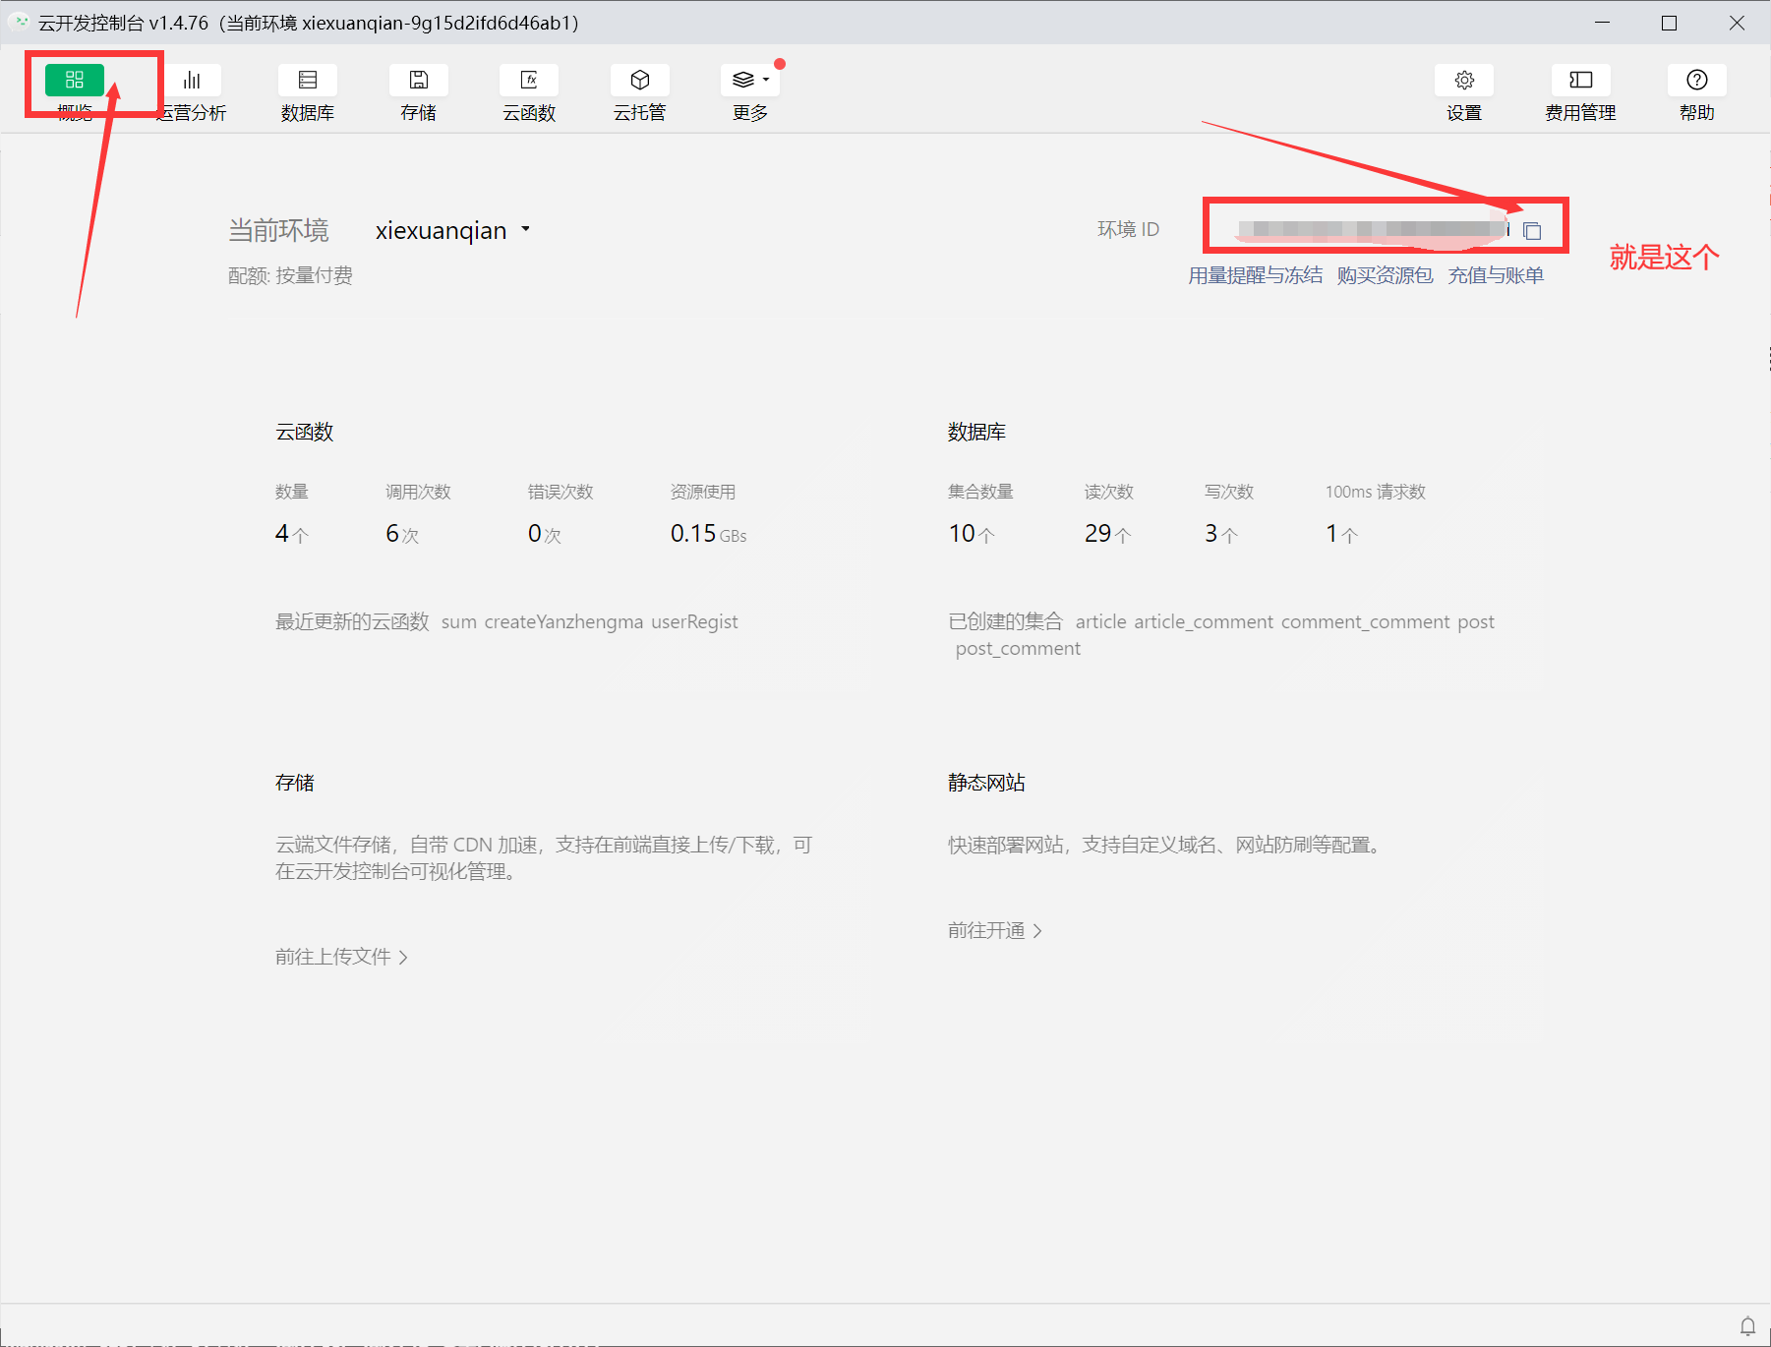Click the blurred environment ID field
This screenshot has width=1771, height=1347.
point(1373,230)
